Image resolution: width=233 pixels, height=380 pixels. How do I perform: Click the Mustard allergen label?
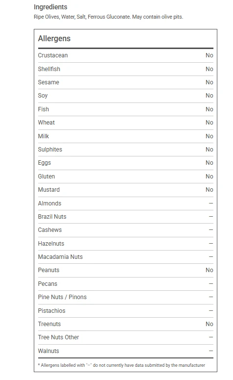point(48,190)
